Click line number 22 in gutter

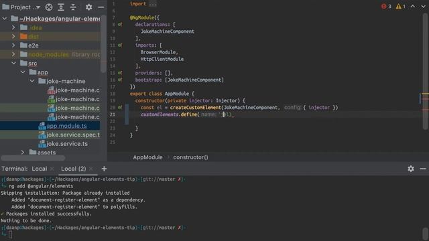click(x=113, y=121)
